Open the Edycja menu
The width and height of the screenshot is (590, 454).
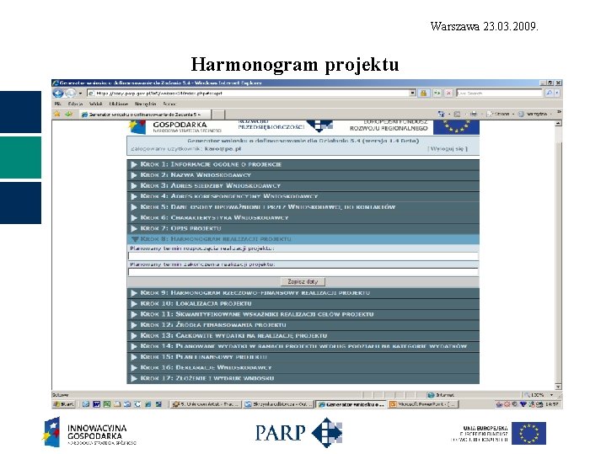coord(75,104)
